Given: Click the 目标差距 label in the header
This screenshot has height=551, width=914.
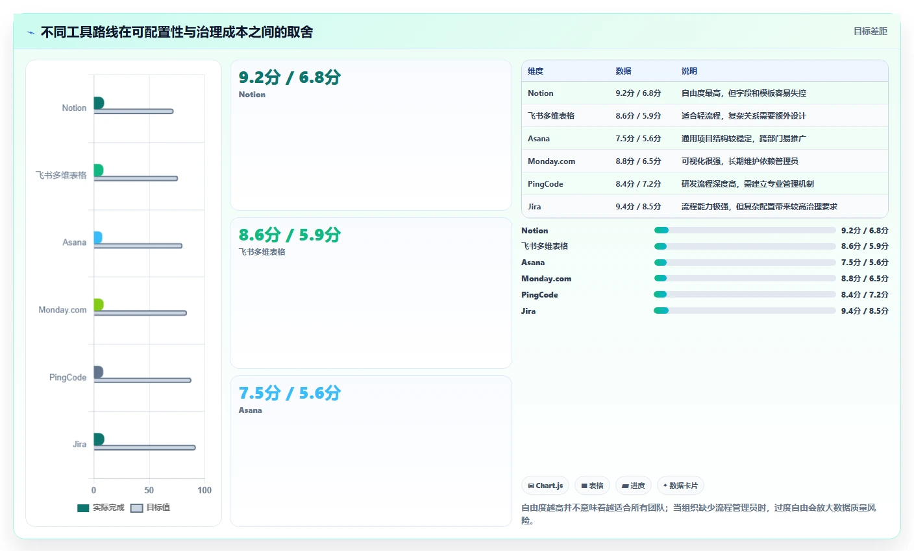Looking at the screenshot, I should 870,31.
